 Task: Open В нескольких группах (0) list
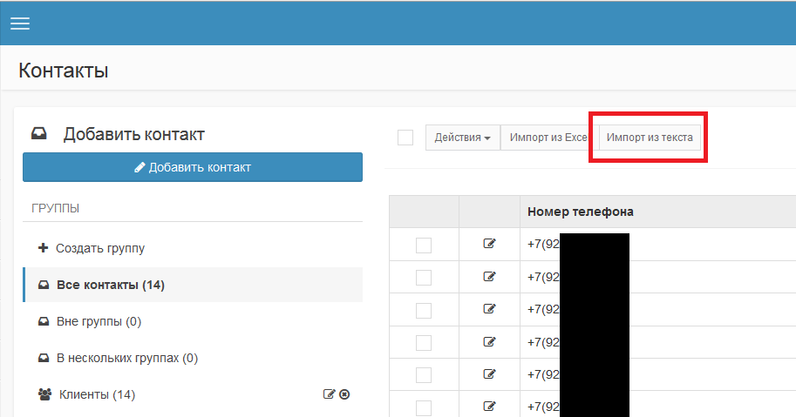click(126, 358)
